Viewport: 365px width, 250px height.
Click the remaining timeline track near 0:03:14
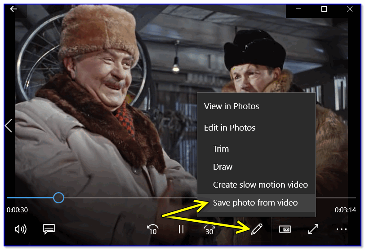pyautogui.click(x=337, y=197)
